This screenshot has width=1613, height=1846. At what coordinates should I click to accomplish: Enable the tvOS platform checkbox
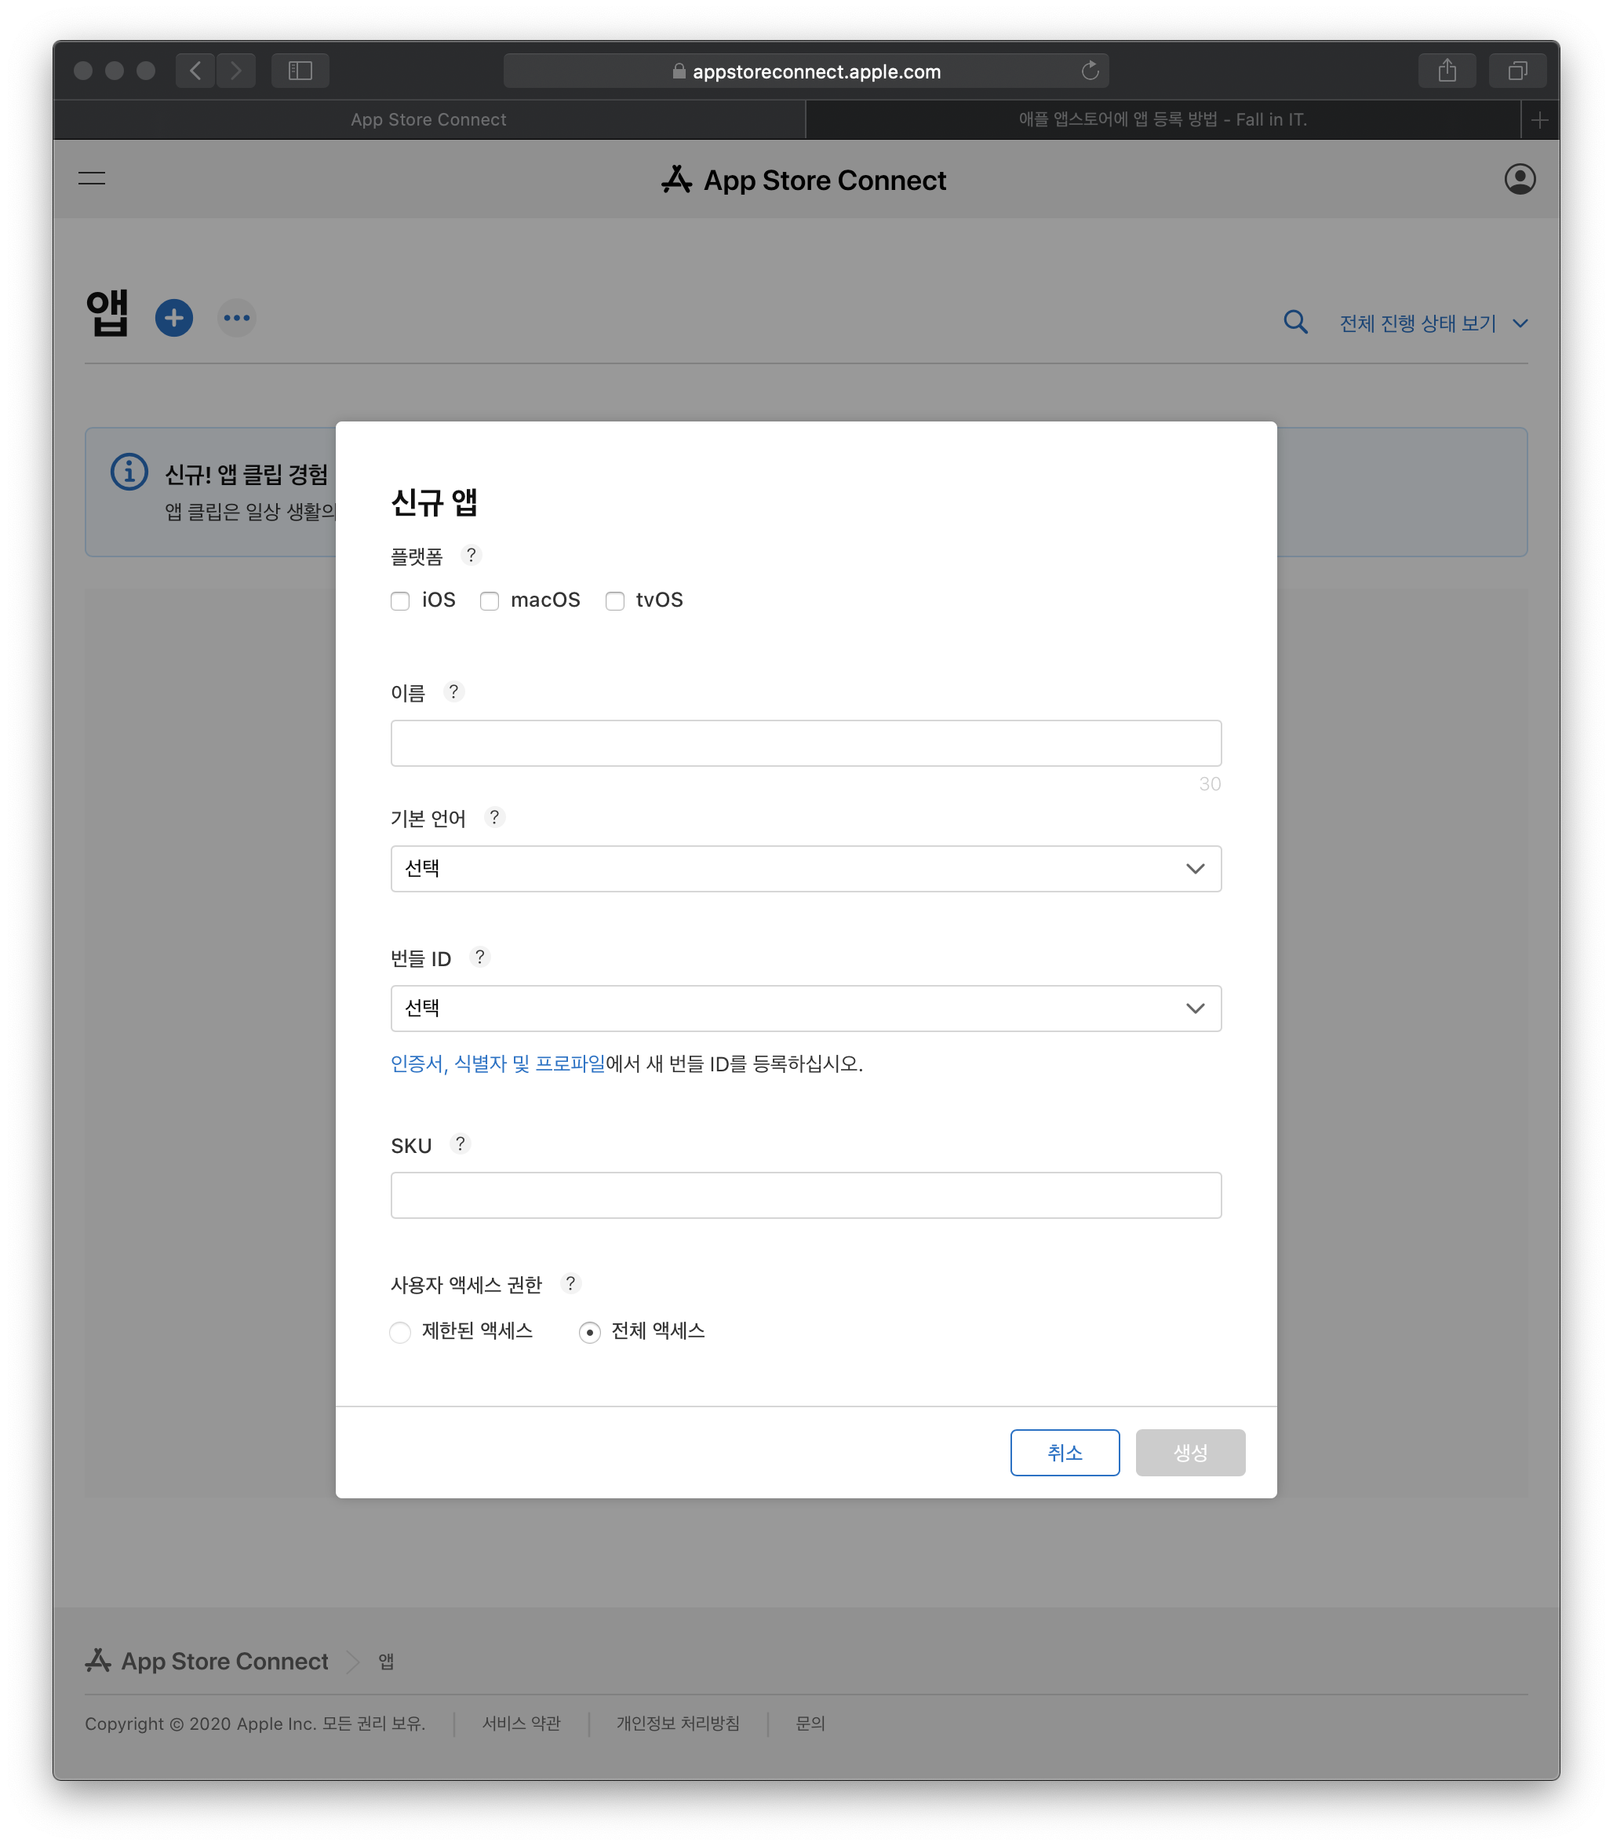click(615, 600)
